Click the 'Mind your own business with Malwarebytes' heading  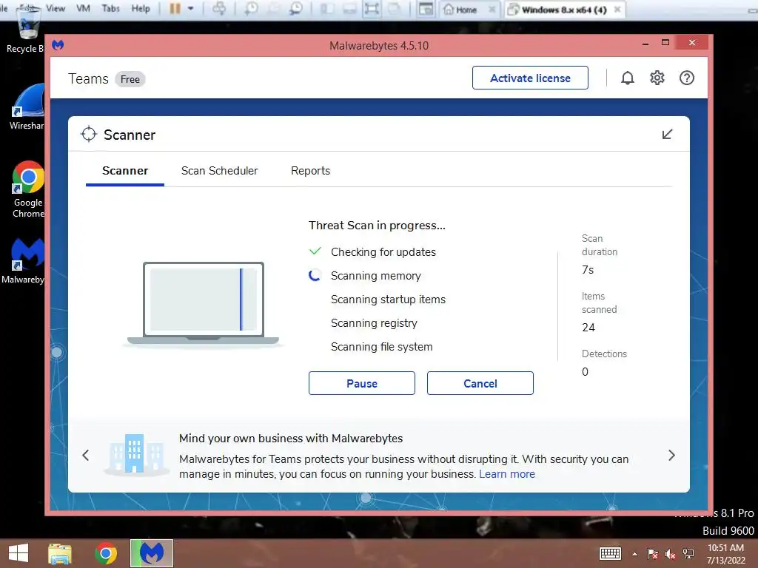pos(290,438)
